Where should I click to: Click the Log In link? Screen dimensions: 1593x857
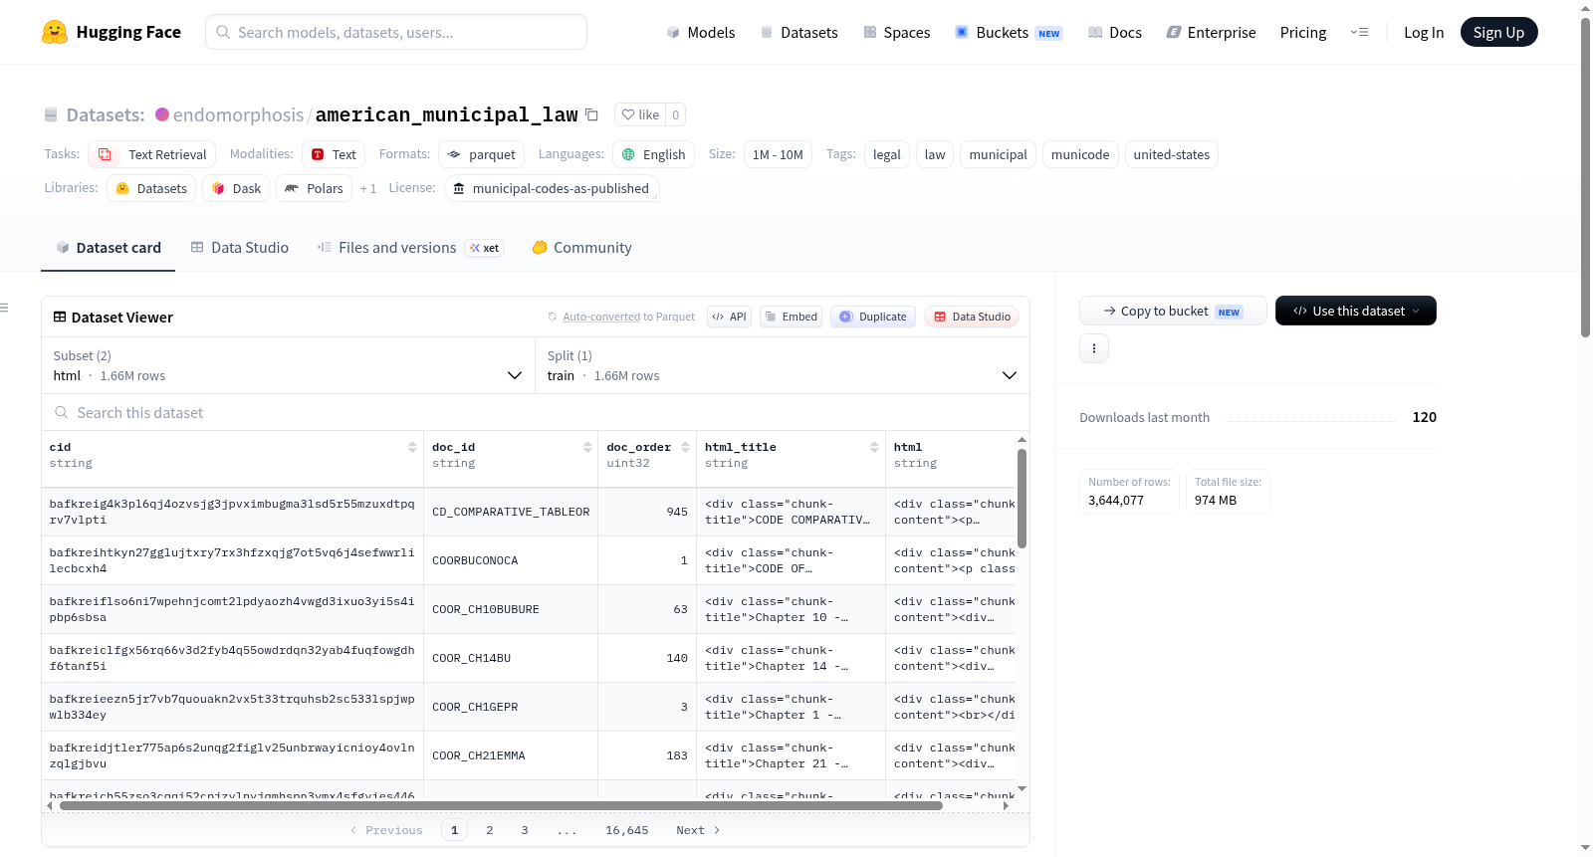click(x=1424, y=32)
